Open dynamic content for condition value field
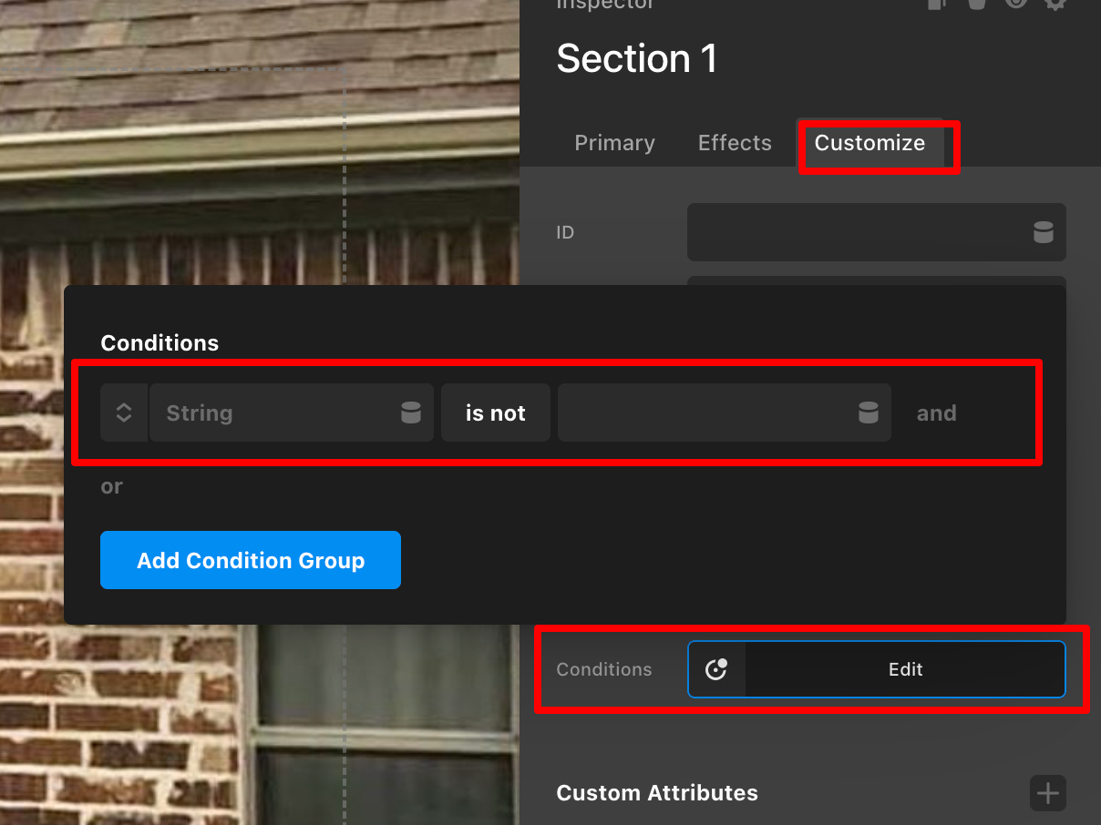The width and height of the screenshot is (1101, 825). (x=869, y=413)
